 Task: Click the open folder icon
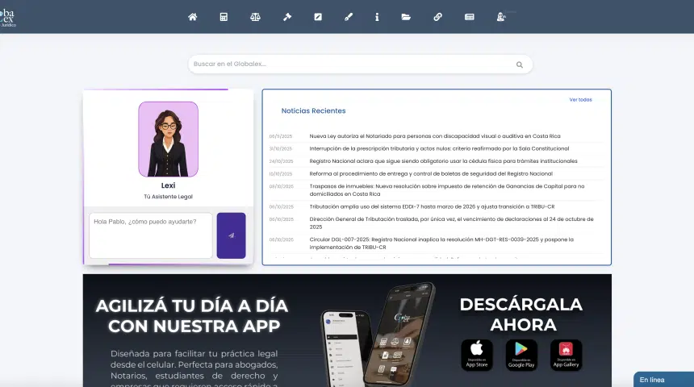coord(406,17)
